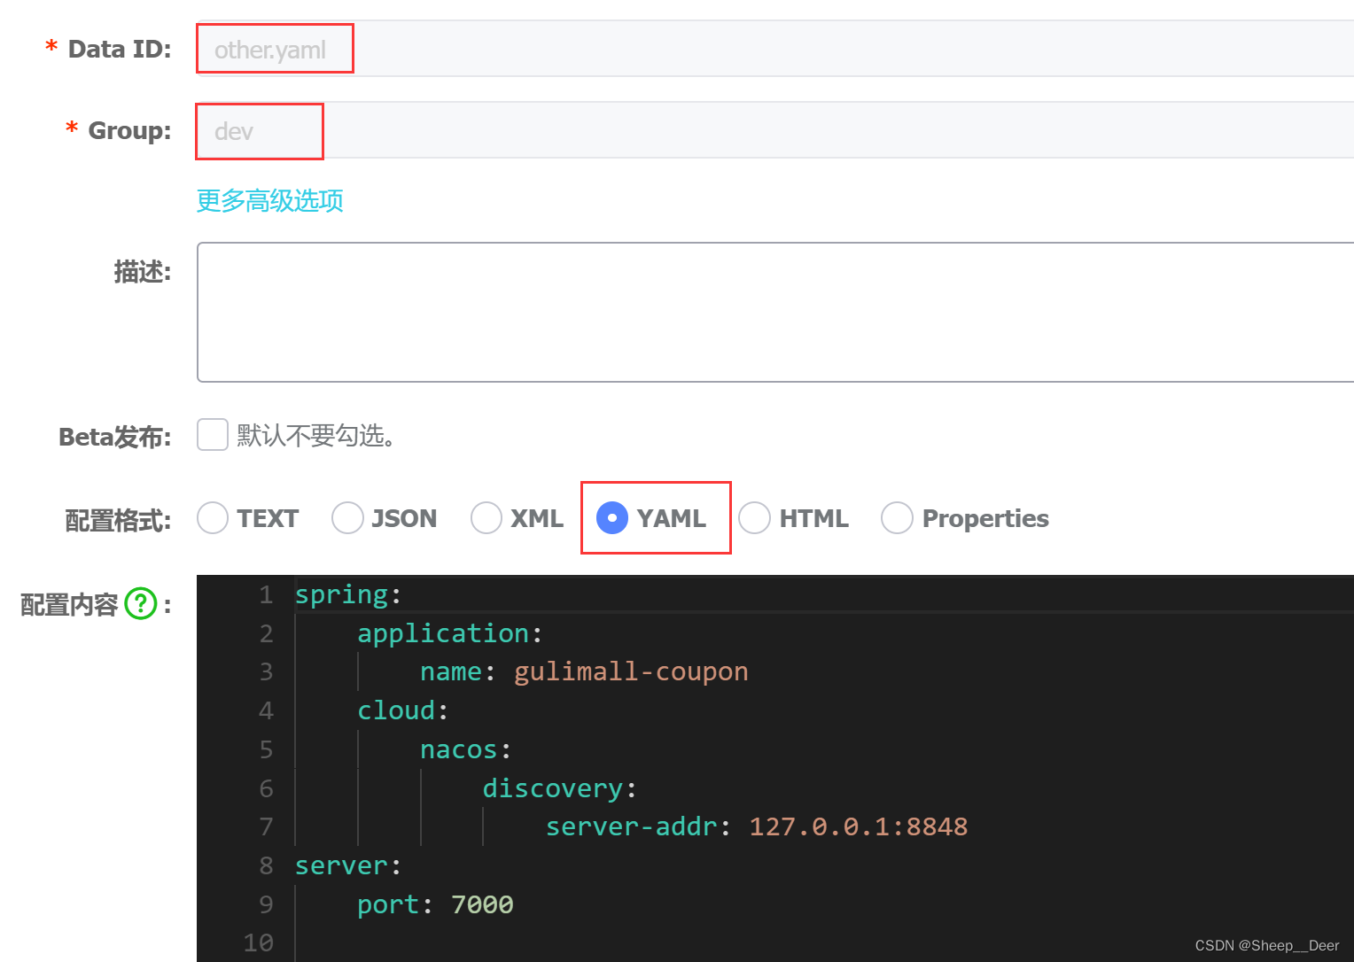Viewport: 1354px width, 962px height.
Task: Click the 描述 description text area
Action: pos(775,312)
